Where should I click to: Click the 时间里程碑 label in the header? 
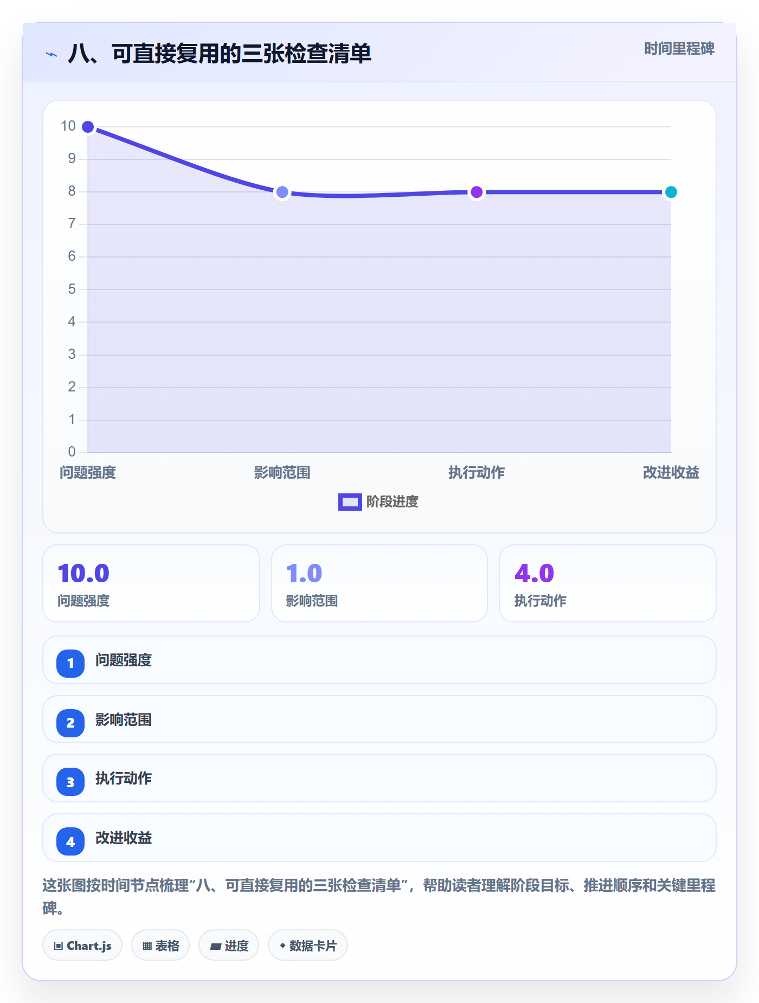click(x=679, y=49)
